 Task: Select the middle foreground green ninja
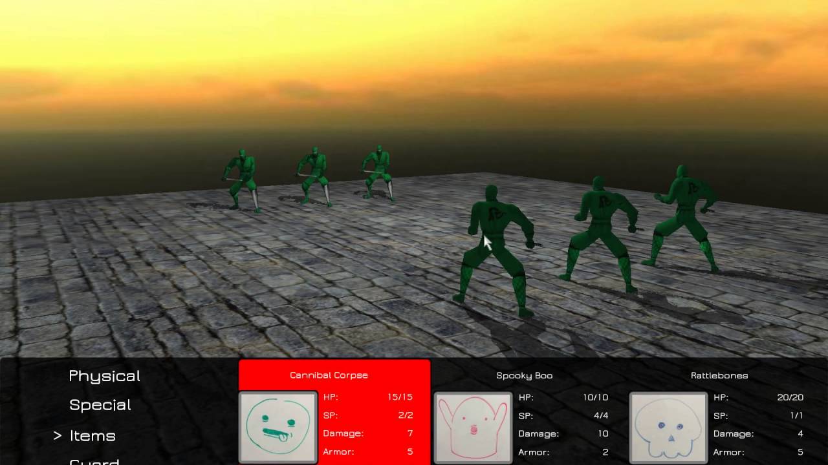(x=602, y=232)
